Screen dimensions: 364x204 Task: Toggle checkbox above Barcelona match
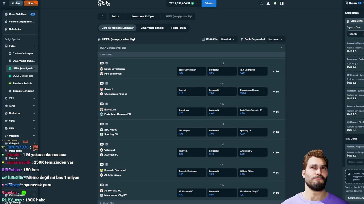tap(107, 104)
